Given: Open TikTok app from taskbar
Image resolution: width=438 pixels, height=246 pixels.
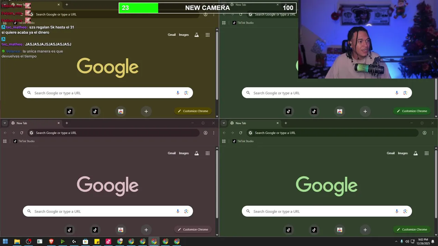Looking at the screenshot, I should click(108, 242).
